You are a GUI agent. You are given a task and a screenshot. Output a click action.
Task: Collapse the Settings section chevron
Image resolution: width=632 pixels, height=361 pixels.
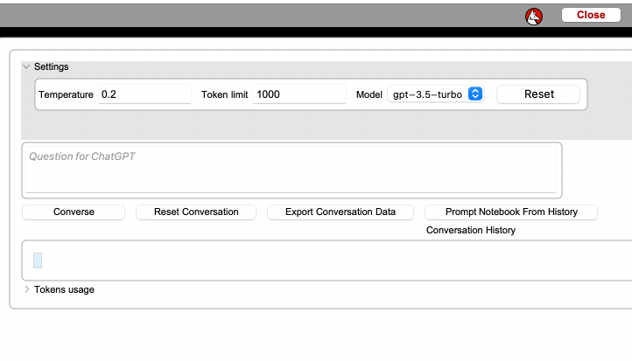point(26,66)
